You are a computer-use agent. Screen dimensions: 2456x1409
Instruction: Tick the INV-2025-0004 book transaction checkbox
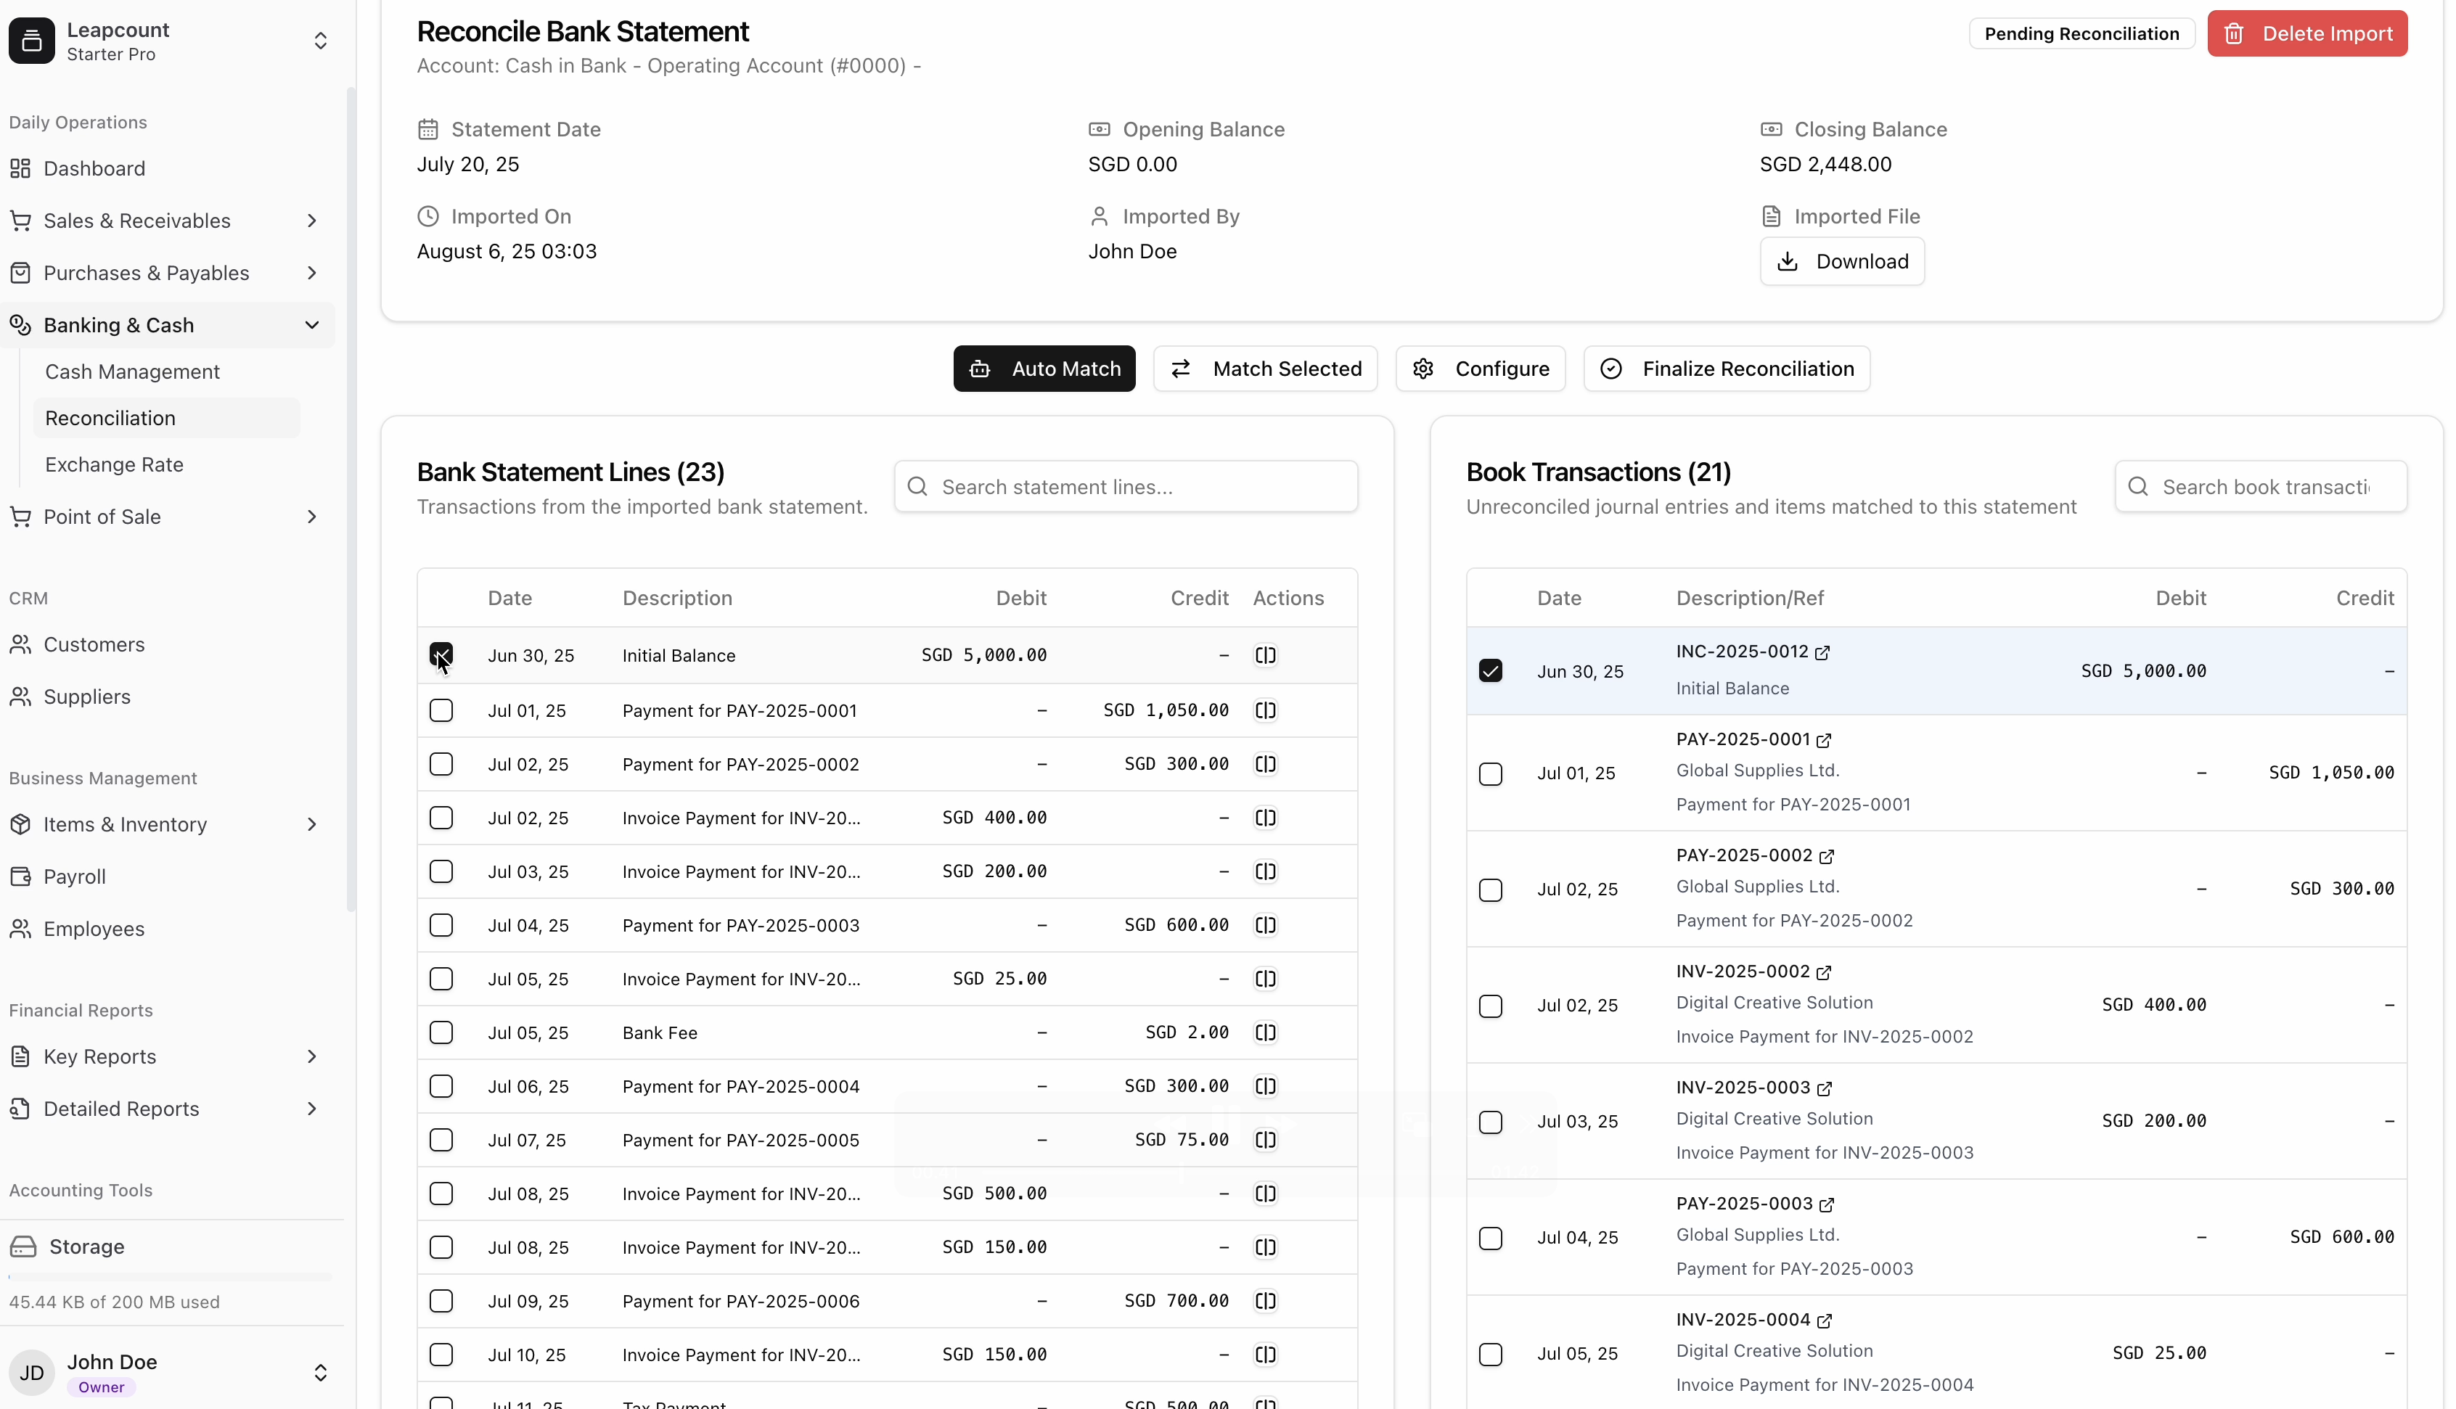pyautogui.click(x=1490, y=1354)
